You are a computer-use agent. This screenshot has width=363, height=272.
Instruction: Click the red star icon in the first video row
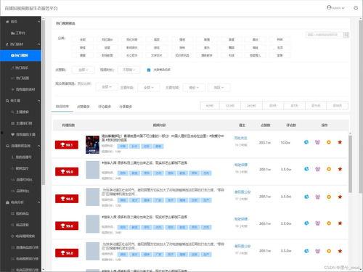point(340,142)
